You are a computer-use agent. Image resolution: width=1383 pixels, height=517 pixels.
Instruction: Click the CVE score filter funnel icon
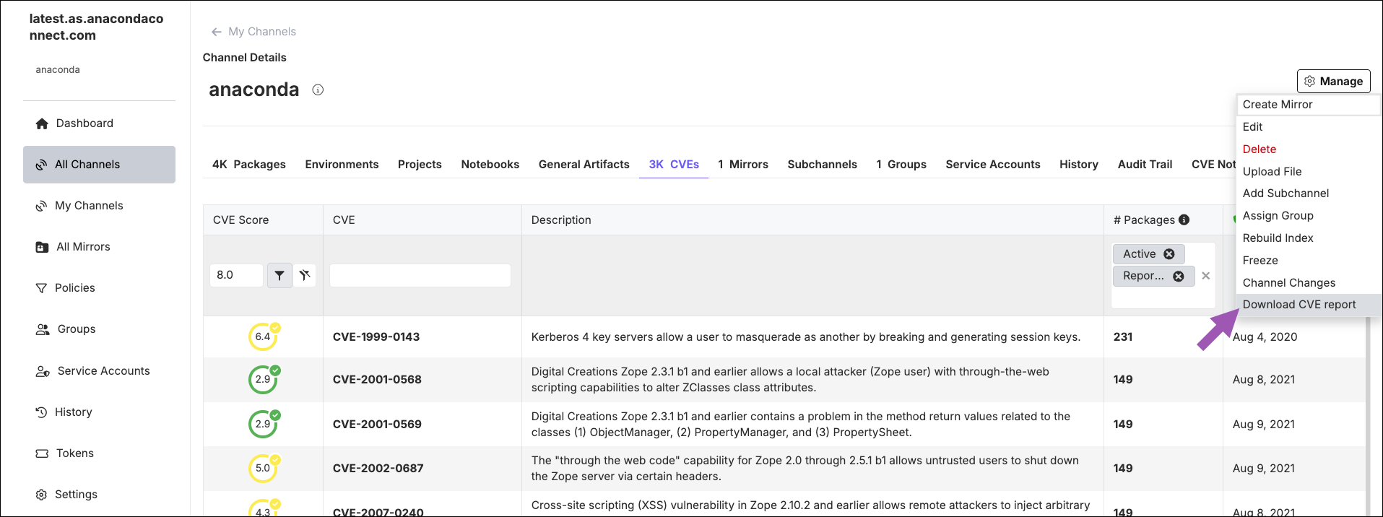tap(279, 275)
